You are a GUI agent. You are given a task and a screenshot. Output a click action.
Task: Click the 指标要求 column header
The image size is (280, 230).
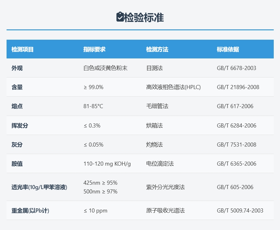point(94,49)
